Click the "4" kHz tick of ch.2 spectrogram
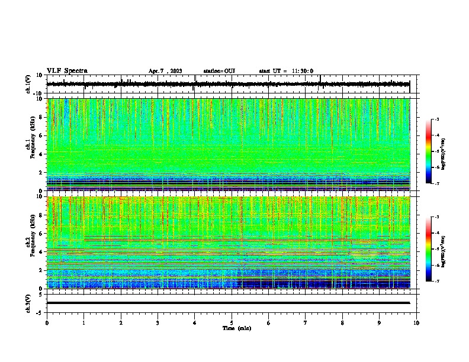 [41, 252]
